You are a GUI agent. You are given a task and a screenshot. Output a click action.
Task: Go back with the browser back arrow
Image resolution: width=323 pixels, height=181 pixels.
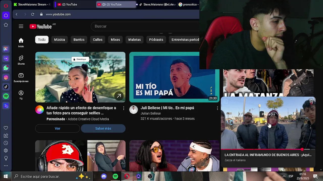click(x=17, y=14)
